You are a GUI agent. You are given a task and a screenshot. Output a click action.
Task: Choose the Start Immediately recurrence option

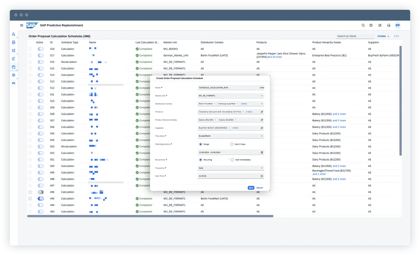click(232, 160)
